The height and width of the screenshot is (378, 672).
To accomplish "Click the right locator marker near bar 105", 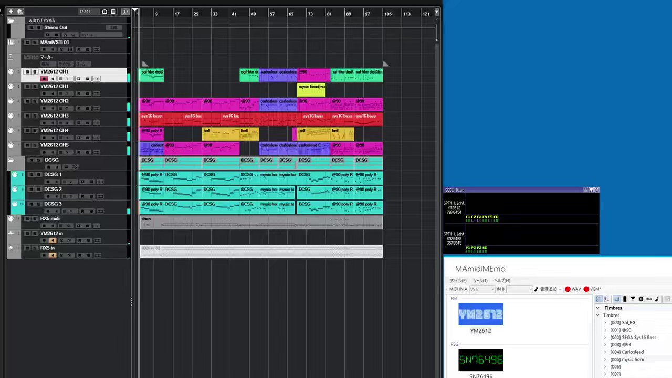I will pyautogui.click(x=386, y=64).
